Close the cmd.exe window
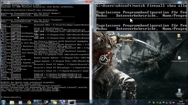Viewport: 188px width, 105px height. 88,1
